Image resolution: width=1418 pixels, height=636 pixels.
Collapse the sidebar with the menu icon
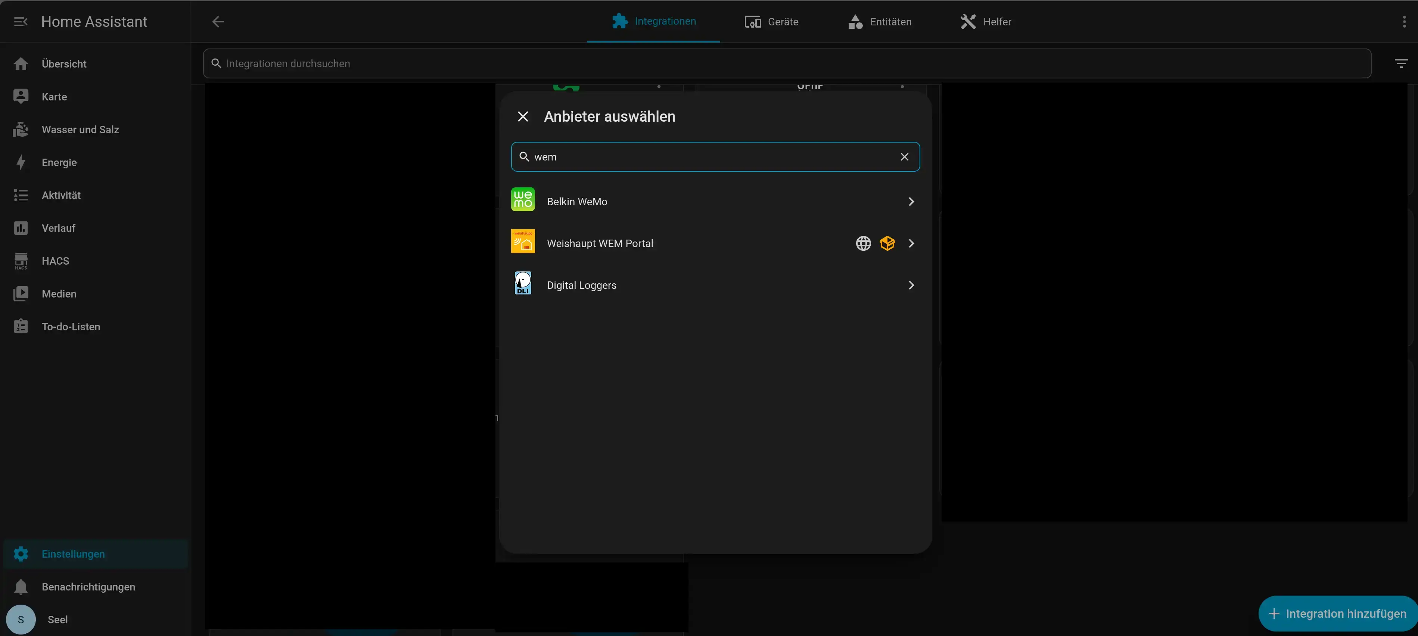(21, 21)
